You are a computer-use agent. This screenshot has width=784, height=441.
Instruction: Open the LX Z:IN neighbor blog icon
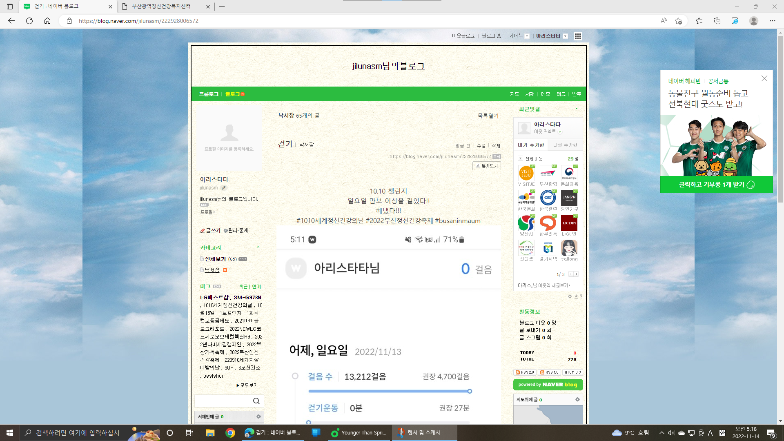click(569, 223)
